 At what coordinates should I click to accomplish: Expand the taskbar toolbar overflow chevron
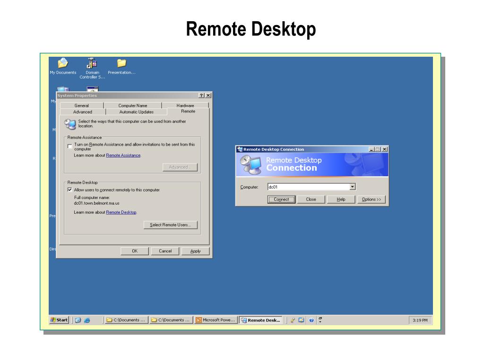(320, 320)
